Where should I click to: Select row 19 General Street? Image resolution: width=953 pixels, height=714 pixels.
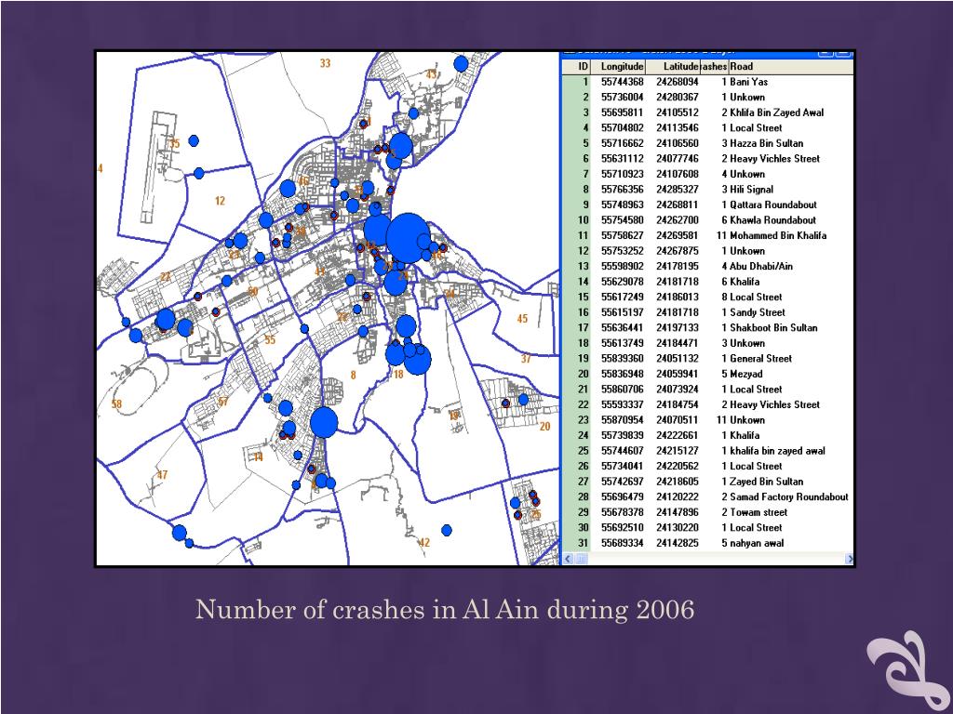708,359
